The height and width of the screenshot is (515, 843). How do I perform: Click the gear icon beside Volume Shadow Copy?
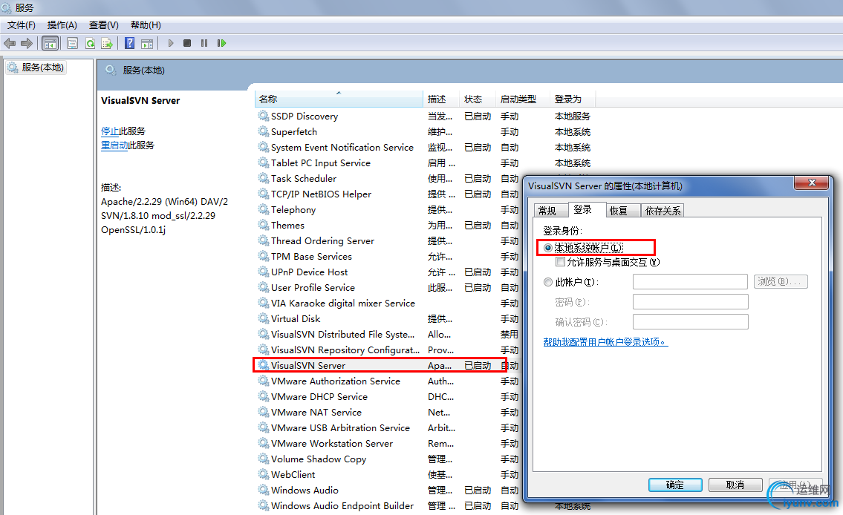point(264,459)
